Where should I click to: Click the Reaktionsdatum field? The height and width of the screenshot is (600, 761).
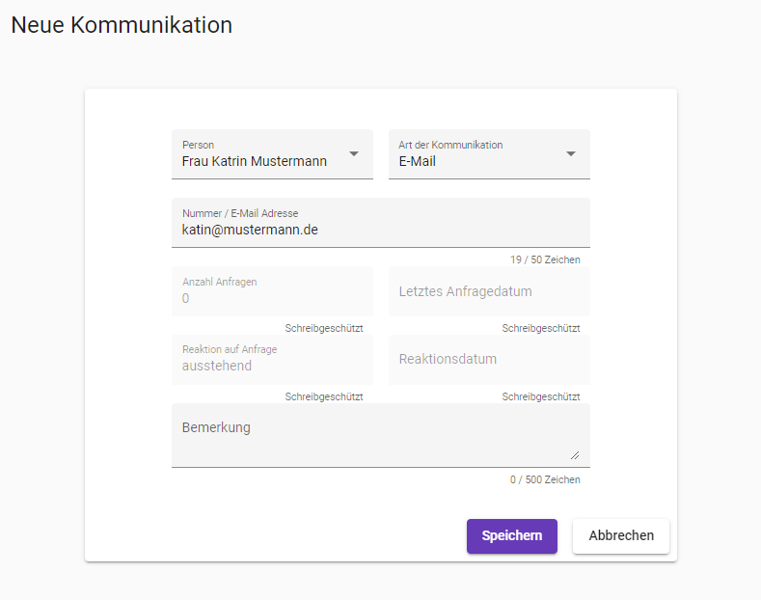(x=488, y=359)
